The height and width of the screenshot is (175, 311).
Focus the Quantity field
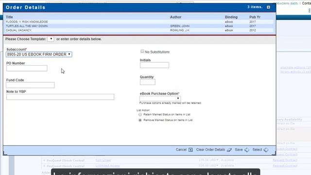click(148, 82)
